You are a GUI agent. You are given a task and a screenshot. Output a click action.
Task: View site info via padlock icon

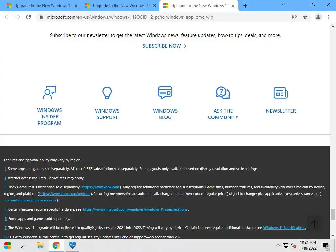pos(41,17)
